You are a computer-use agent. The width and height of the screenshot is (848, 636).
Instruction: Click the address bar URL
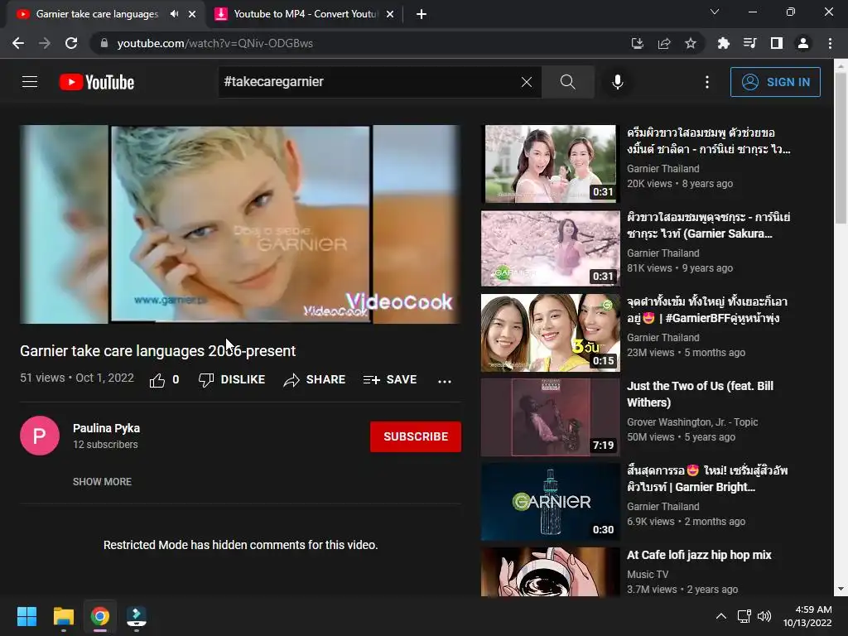214,43
